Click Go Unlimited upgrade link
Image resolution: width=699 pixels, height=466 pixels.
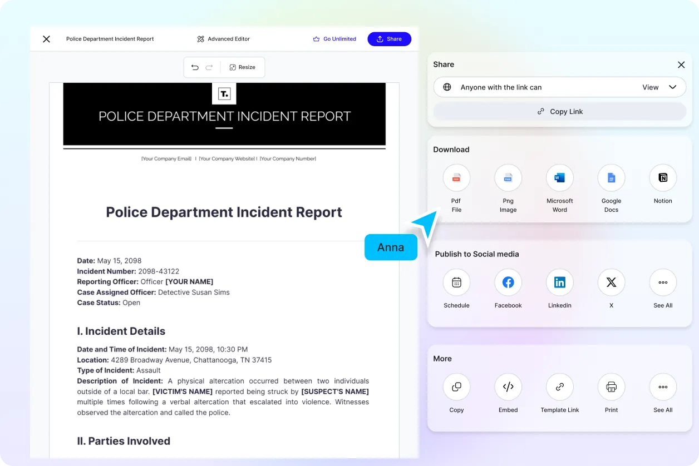[x=334, y=39]
